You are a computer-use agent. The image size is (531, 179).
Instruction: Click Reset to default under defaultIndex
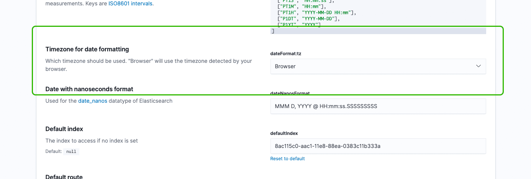point(287,159)
